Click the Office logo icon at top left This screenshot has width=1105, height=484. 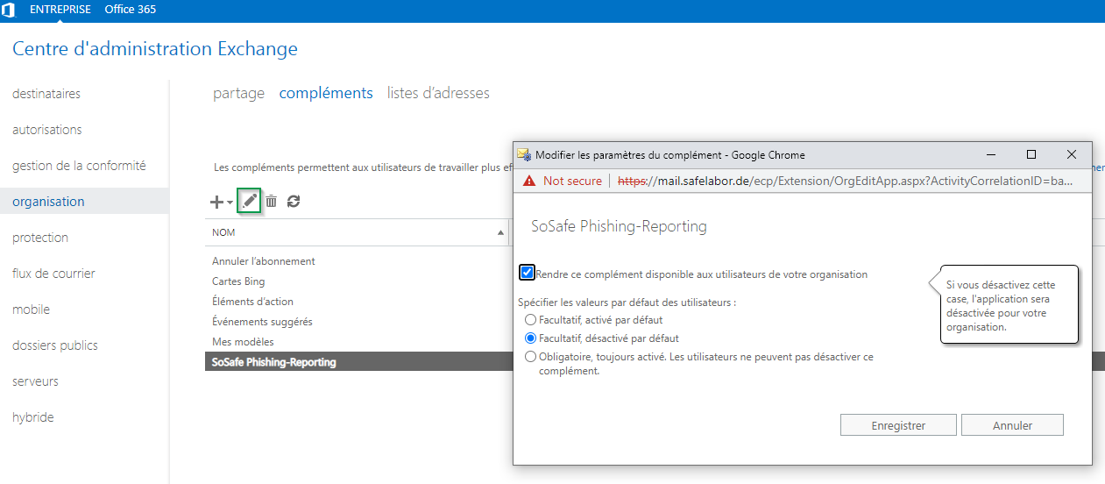click(x=9, y=11)
